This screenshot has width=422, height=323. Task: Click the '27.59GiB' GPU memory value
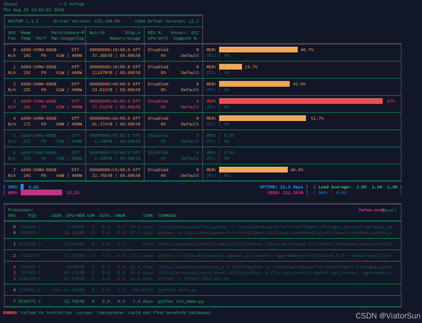tap(74, 279)
